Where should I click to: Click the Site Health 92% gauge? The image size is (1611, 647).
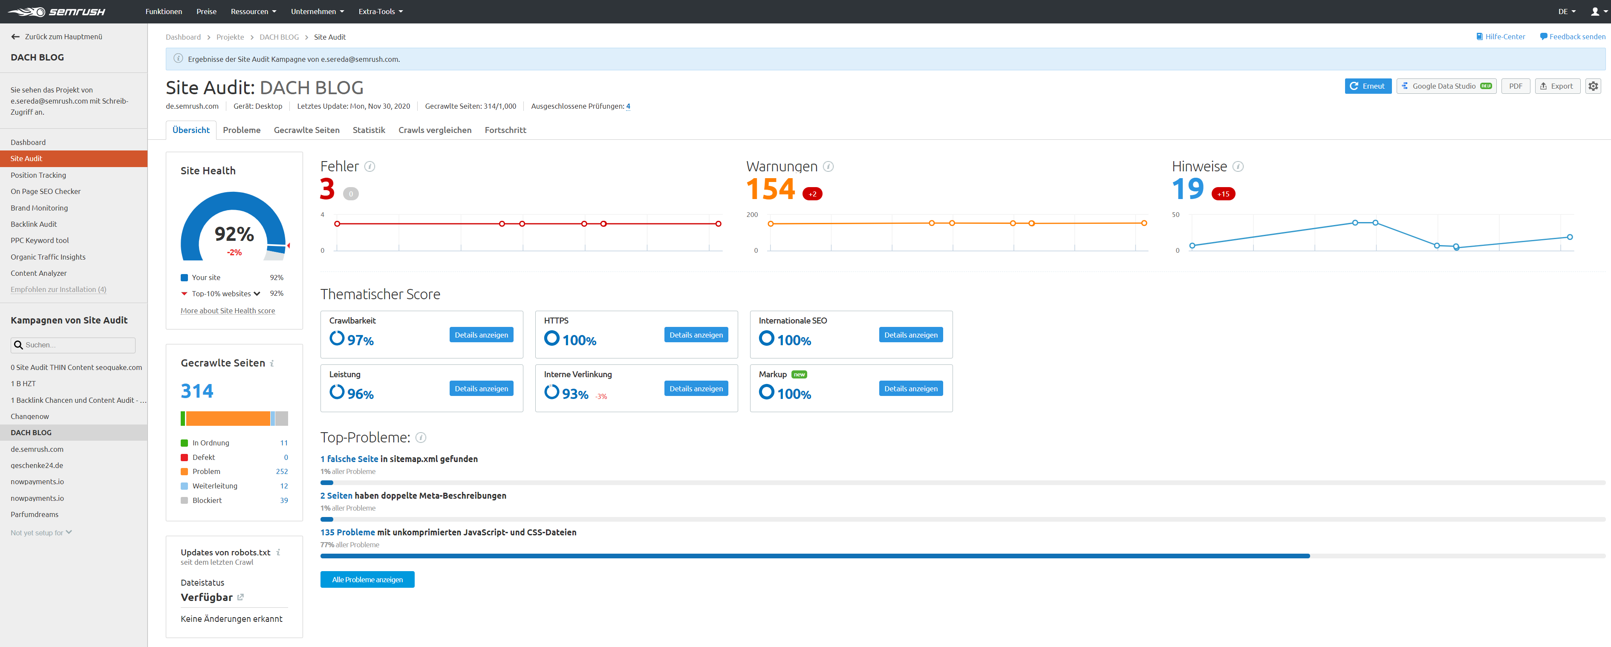click(x=234, y=226)
